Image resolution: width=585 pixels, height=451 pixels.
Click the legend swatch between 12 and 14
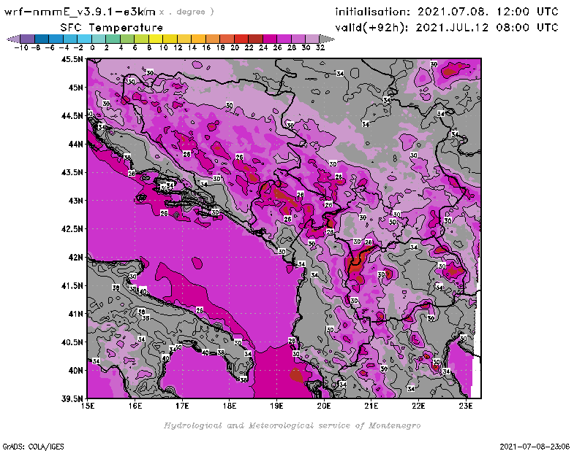pyautogui.click(x=184, y=39)
